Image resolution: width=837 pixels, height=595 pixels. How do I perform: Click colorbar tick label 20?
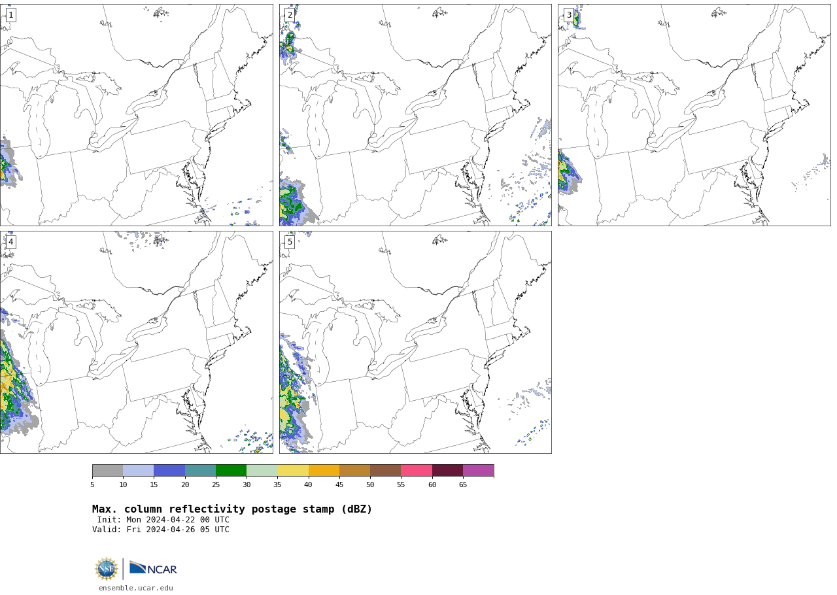(185, 484)
